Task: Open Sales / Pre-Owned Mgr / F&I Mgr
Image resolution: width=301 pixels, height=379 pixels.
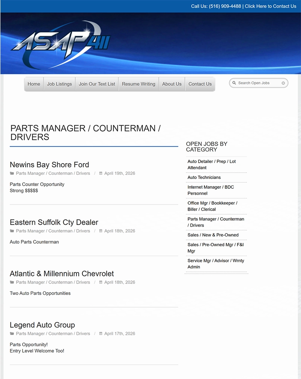Action: coord(216,248)
